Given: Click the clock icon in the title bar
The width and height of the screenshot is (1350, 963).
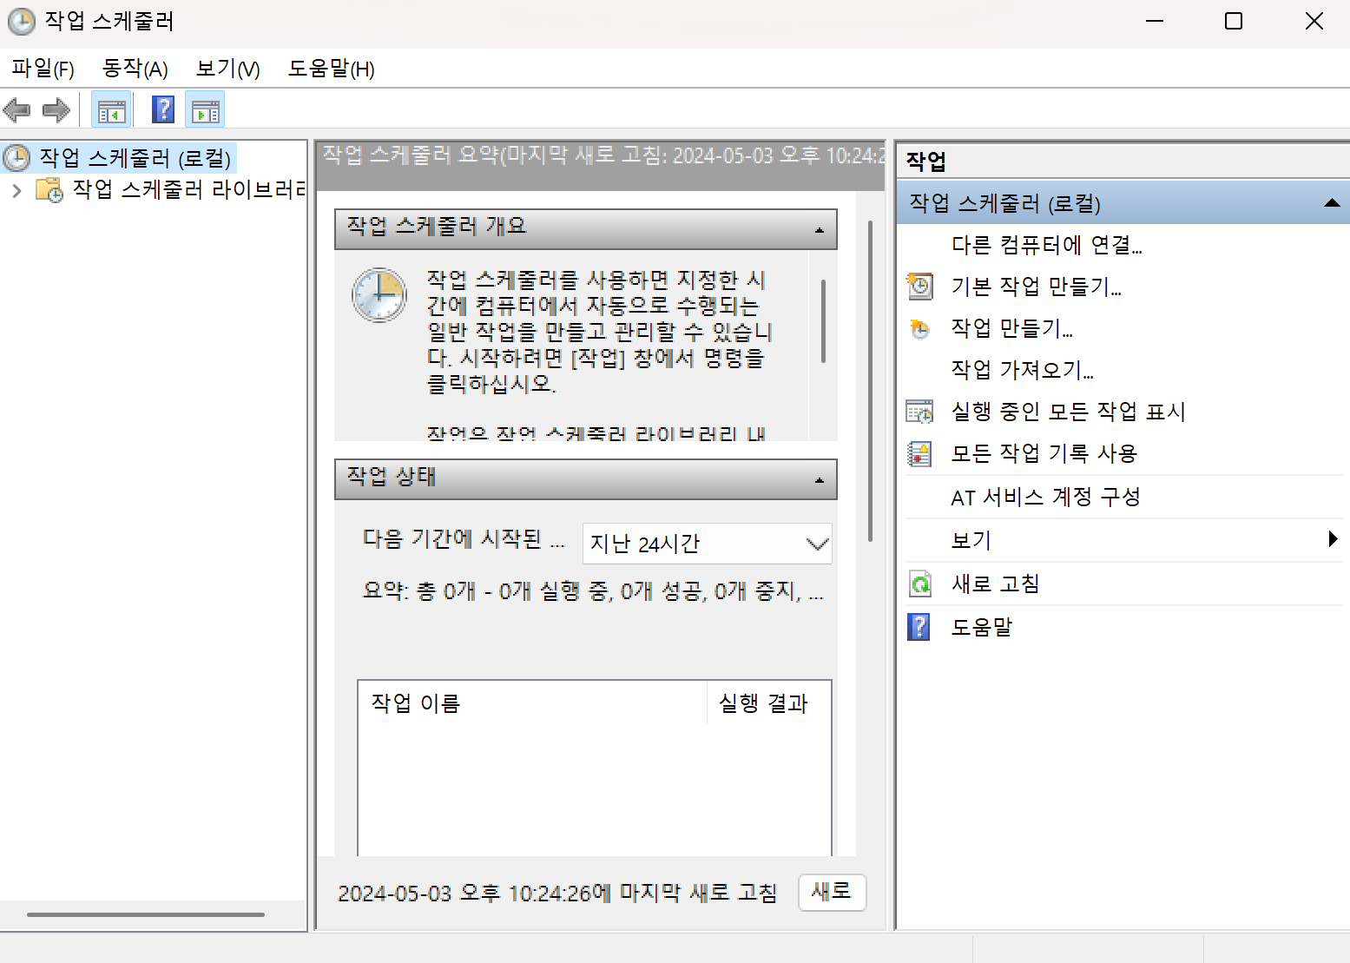Looking at the screenshot, I should point(22,21).
